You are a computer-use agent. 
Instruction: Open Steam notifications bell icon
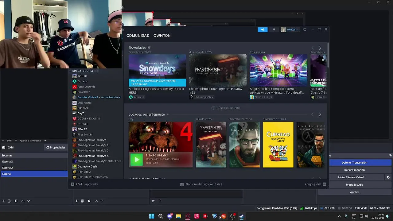274,29
